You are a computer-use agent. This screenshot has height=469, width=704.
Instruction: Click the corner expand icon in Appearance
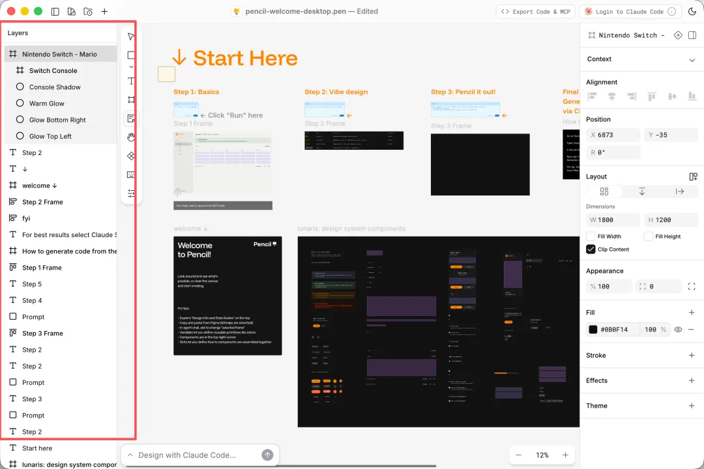(692, 287)
